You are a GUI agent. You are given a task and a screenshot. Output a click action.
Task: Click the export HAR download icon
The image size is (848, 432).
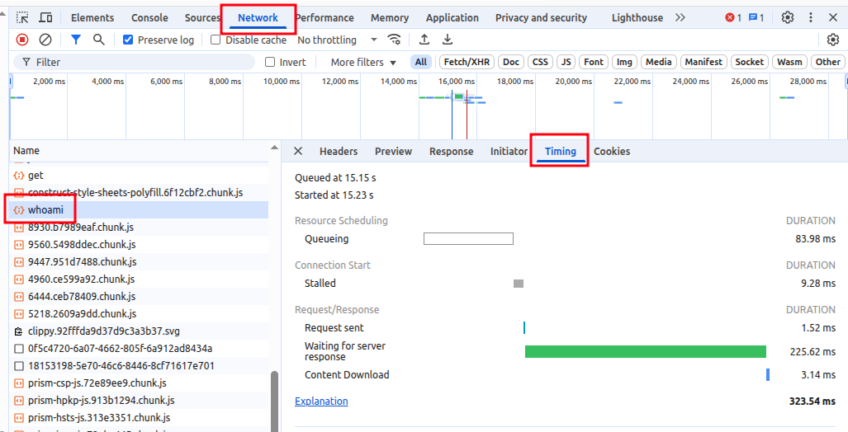pyautogui.click(x=448, y=40)
